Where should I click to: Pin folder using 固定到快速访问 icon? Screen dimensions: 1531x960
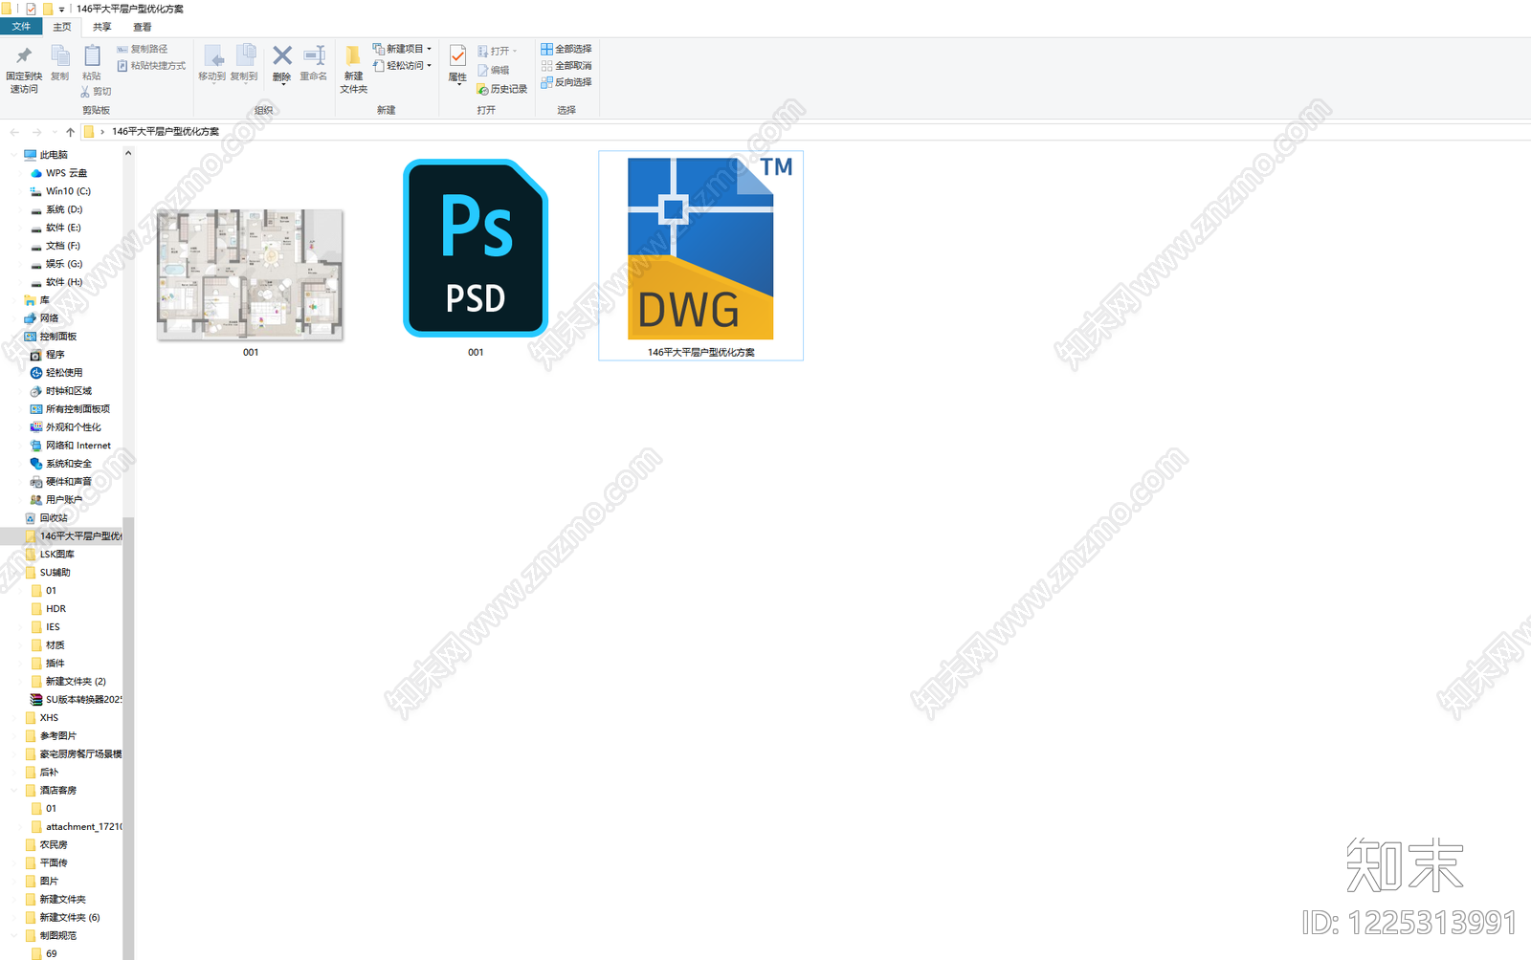tap(24, 57)
